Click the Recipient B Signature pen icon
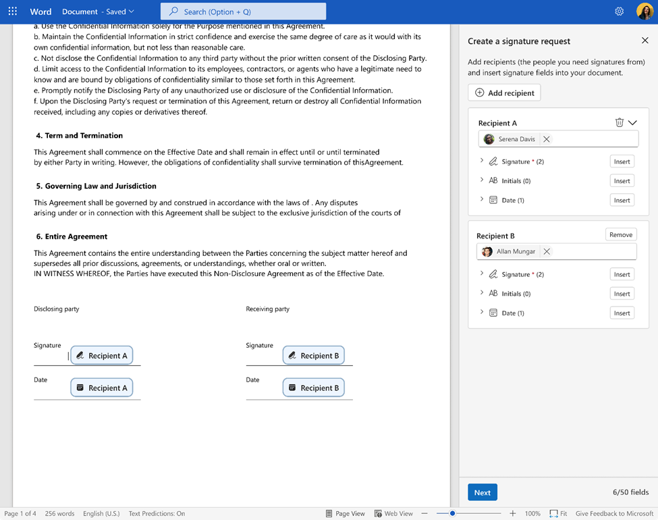 pos(493,274)
